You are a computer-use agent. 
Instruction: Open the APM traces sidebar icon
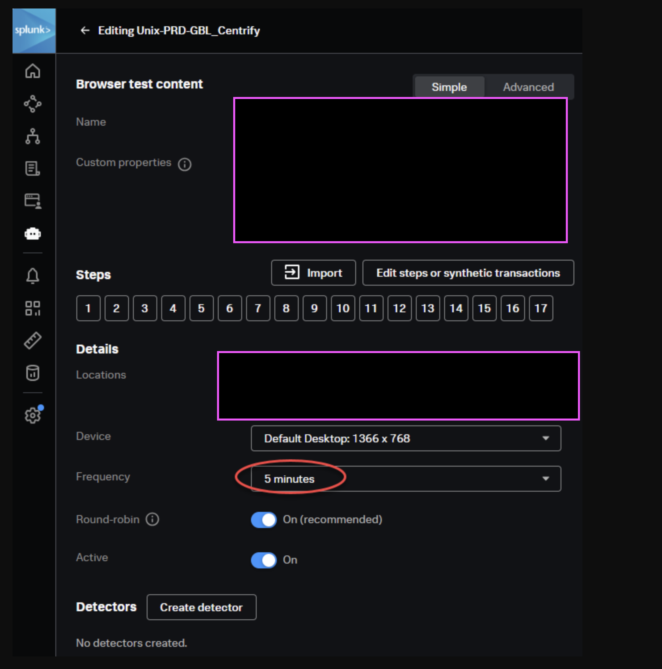(33, 105)
